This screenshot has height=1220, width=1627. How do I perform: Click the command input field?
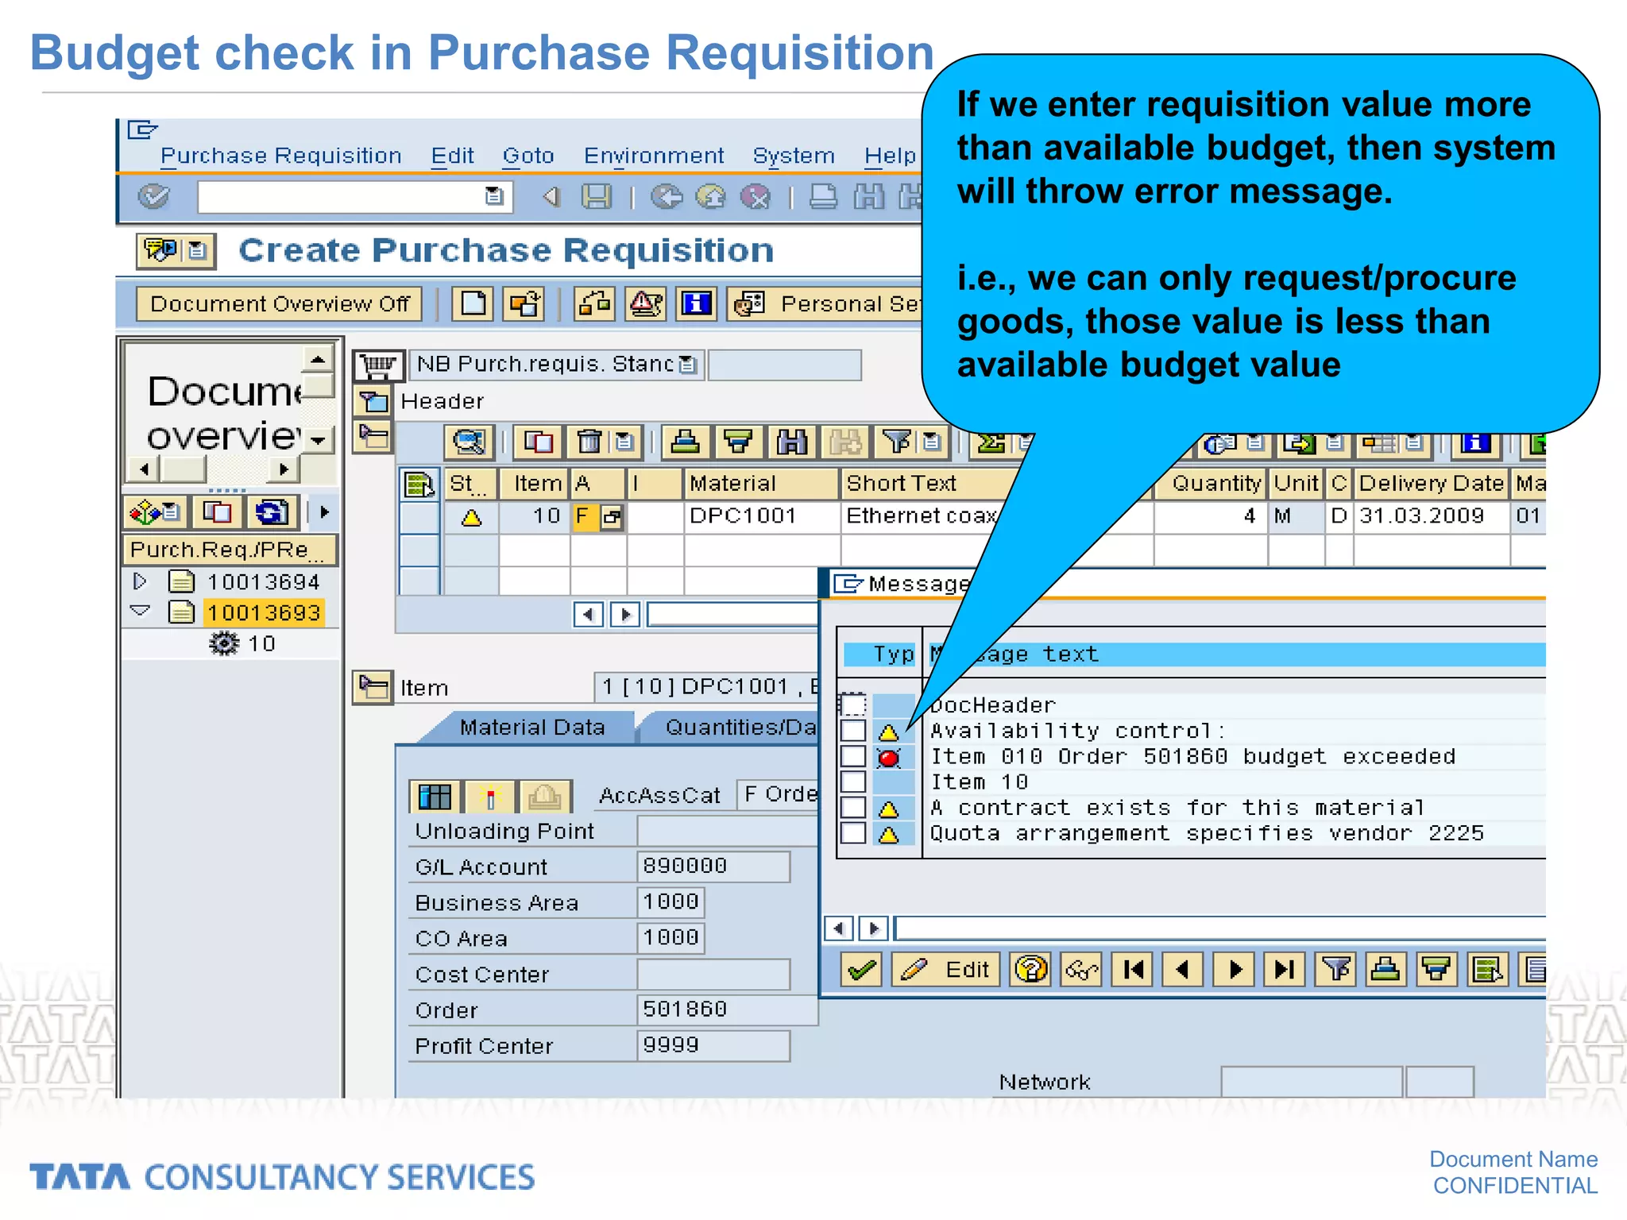tap(342, 196)
